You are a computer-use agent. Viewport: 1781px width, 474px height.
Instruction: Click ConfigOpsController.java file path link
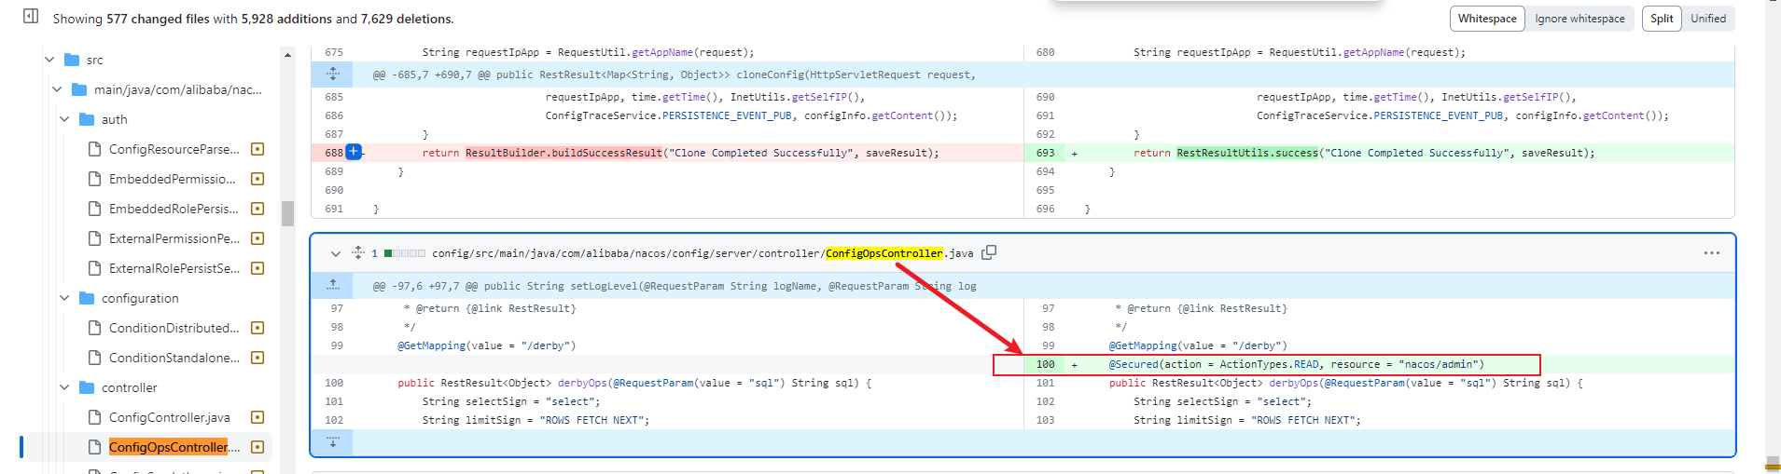(703, 253)
